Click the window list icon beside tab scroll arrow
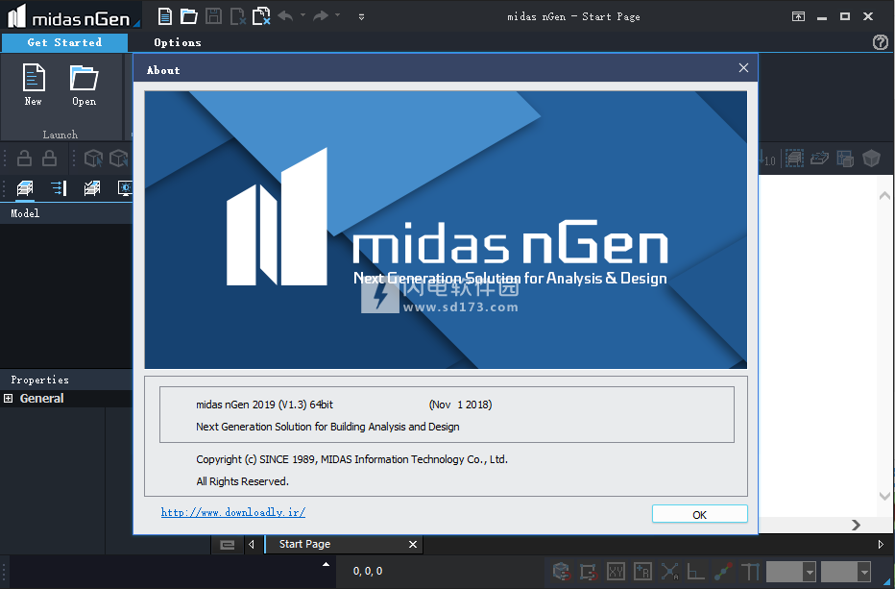Viewport: 895px width, 589px height. (228, 545)
